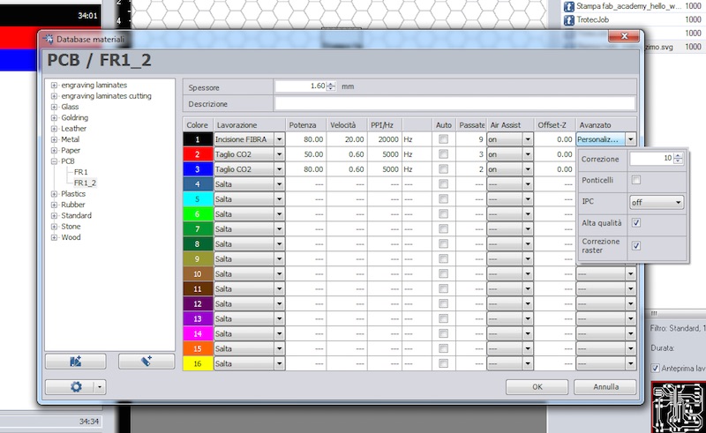
Task: Open Air Assist dropdown for color 3
Action: pyautogui.click(x=528, y=169)
